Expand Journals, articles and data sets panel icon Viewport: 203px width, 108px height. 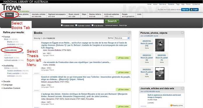click(x=182, y=88)
